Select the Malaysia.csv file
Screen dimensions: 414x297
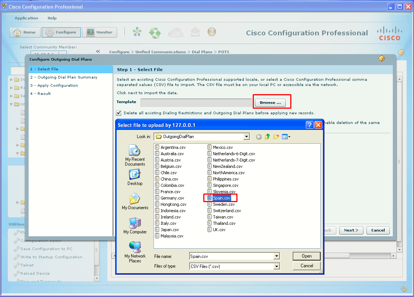169,236
